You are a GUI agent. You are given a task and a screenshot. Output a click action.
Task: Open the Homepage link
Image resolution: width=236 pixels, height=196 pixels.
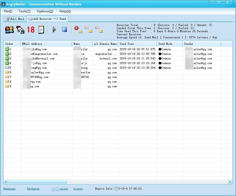point(9,189)
